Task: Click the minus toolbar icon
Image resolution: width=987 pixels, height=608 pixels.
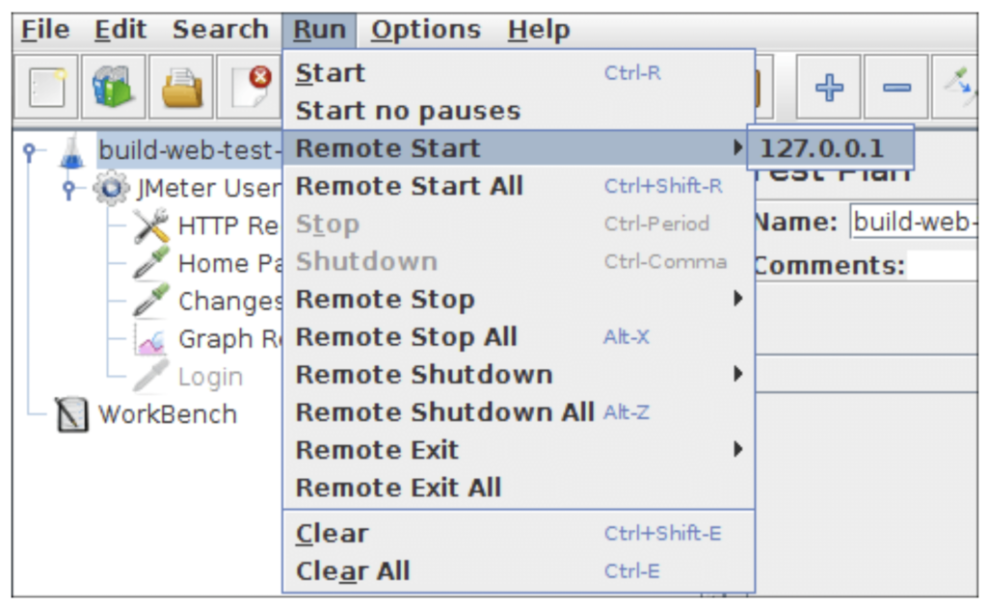Action: tap(896, 85)
